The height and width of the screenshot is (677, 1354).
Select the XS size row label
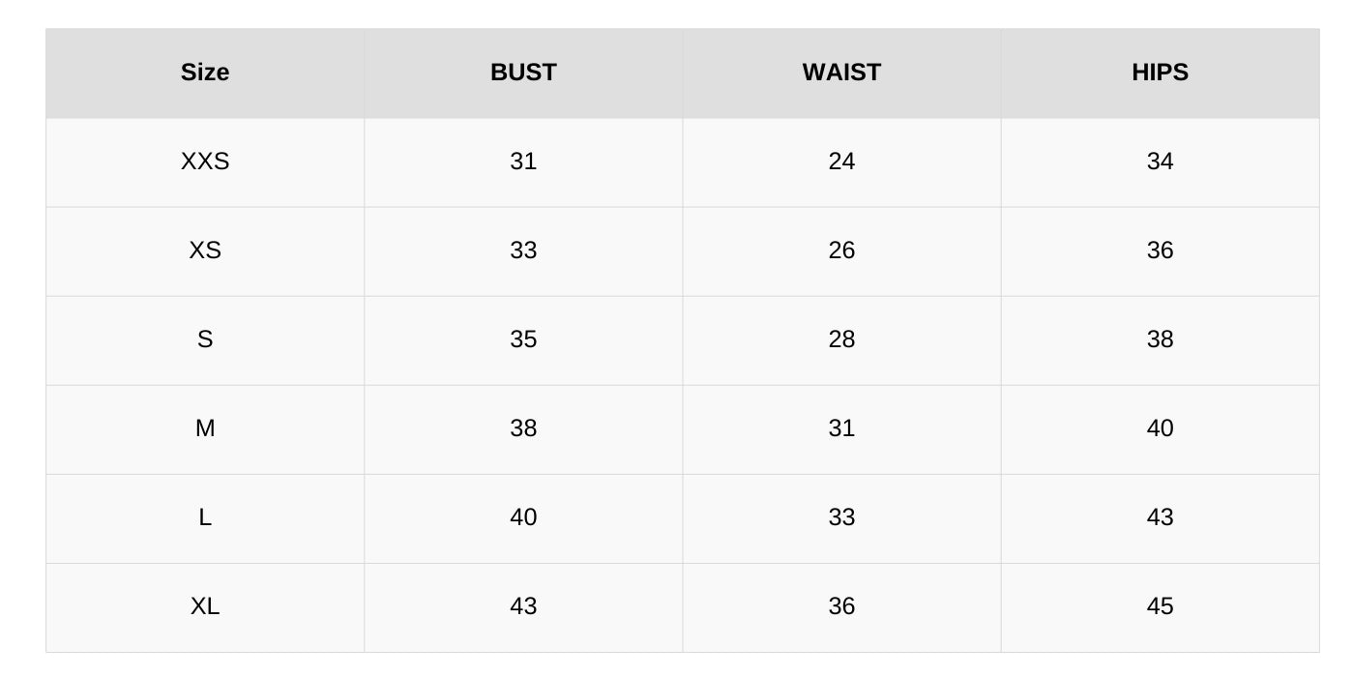point(205,250)
